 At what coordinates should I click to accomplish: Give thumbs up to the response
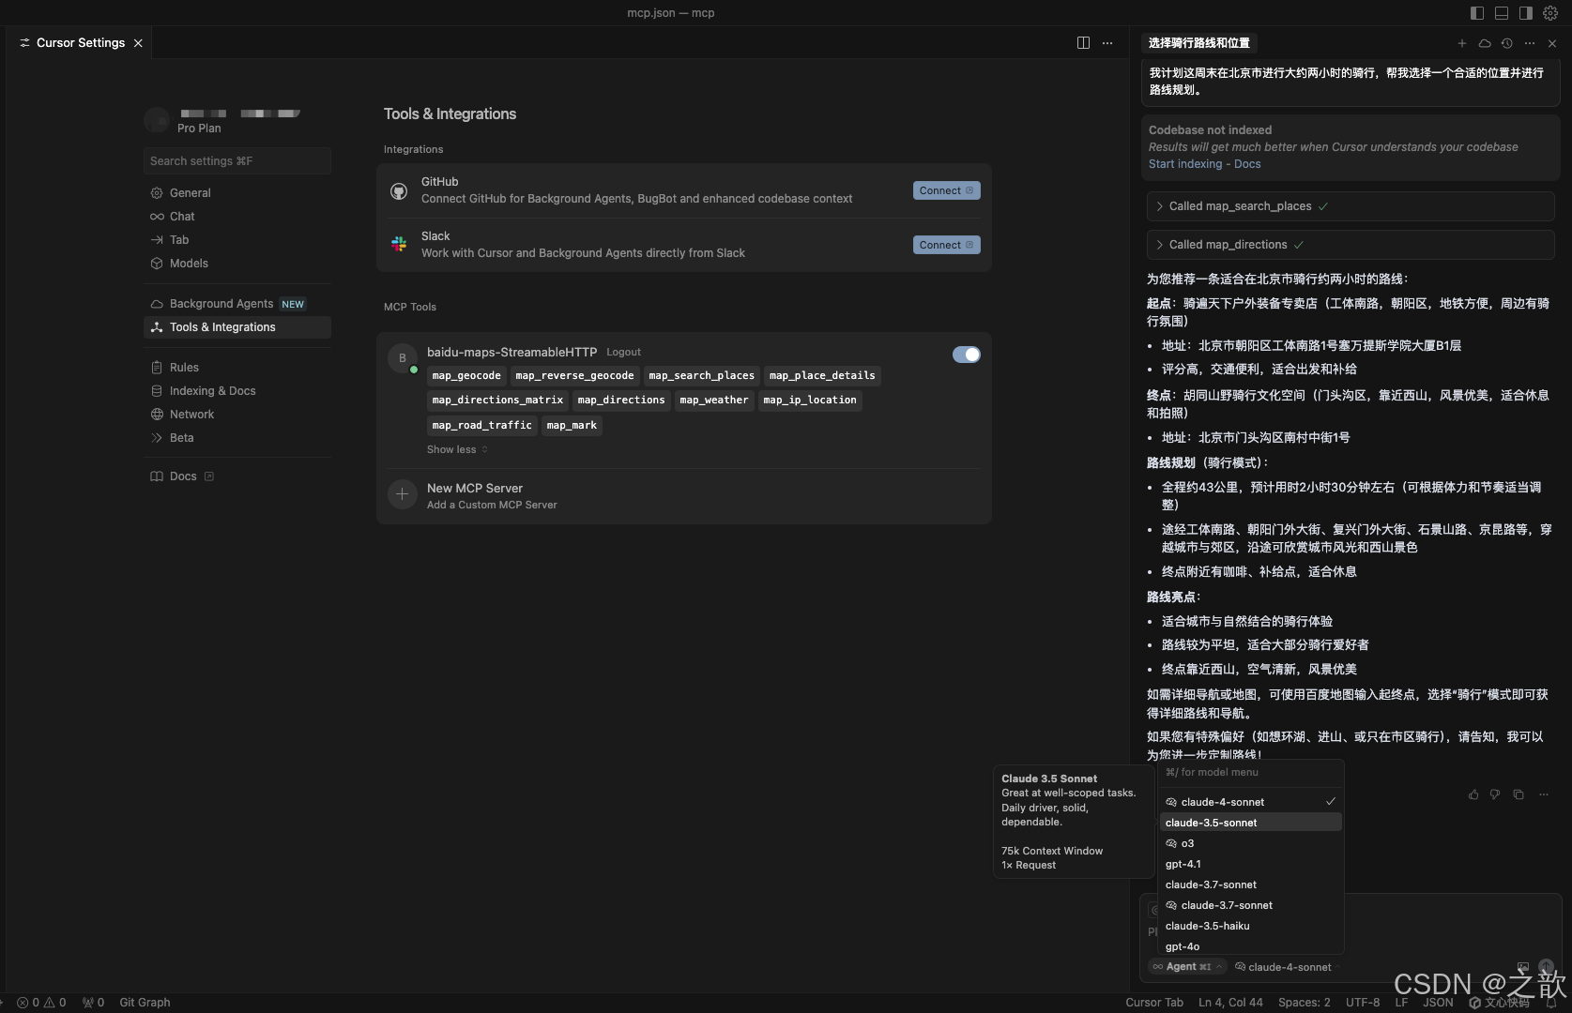pyautogui.click(x=1473, y=794)
